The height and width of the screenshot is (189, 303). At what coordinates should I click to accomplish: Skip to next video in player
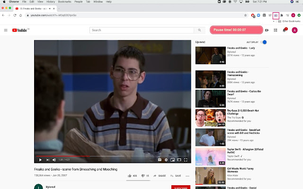(x=47, y=160)
